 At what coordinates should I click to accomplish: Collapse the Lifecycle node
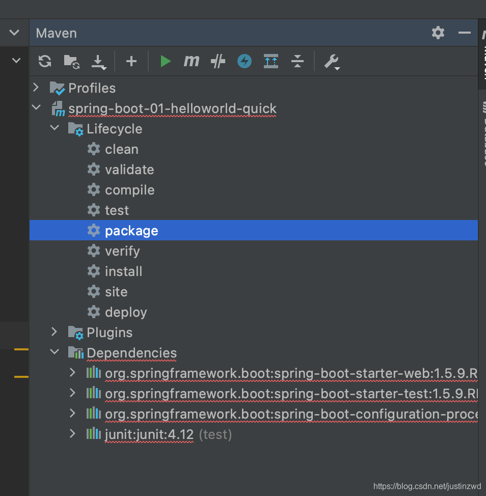[x=55, y=127]
